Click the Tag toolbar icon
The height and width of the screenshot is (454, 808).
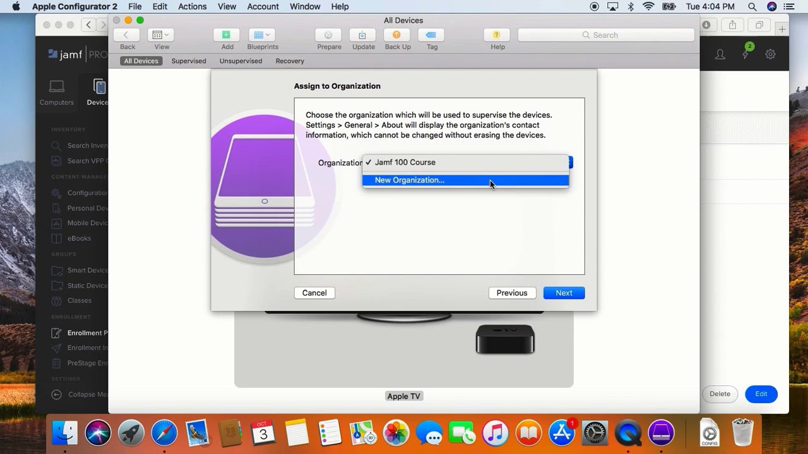coord(431,35)
